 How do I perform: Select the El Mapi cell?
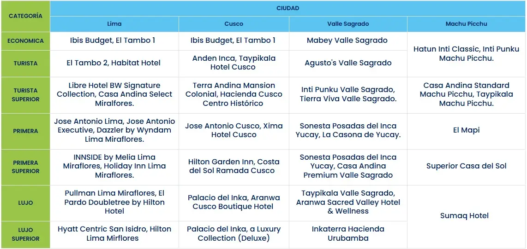[x=466, y=130]
